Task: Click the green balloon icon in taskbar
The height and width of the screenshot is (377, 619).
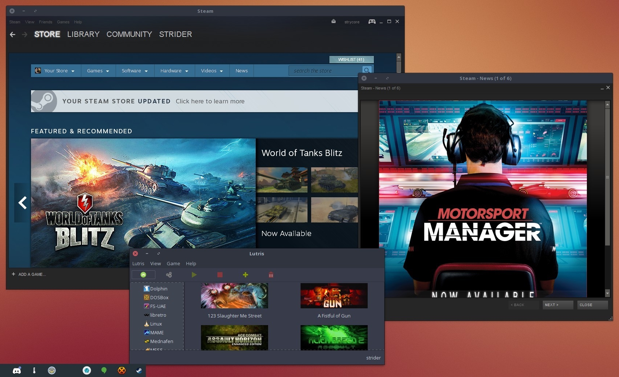Action: [104, 370]
